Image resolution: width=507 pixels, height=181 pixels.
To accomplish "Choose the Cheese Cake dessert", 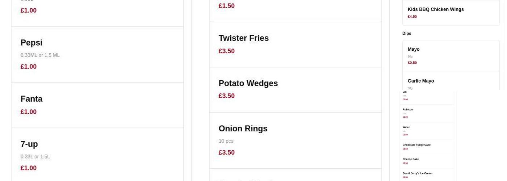I will 411,159.
